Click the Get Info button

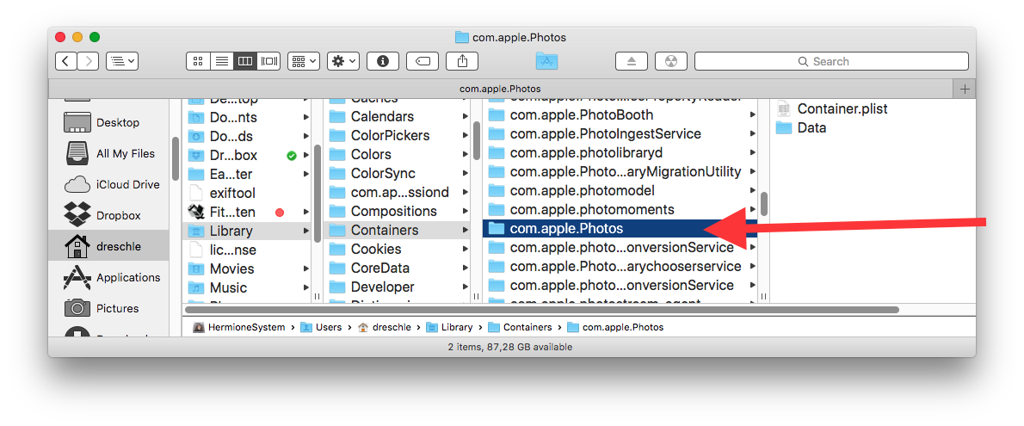click(x=383, y=61)
